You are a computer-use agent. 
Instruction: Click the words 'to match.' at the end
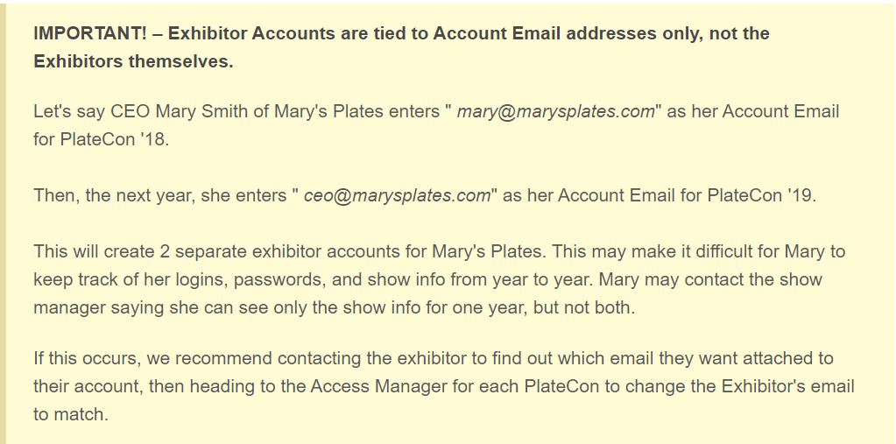pyautogui.click(x=71, y=414)
